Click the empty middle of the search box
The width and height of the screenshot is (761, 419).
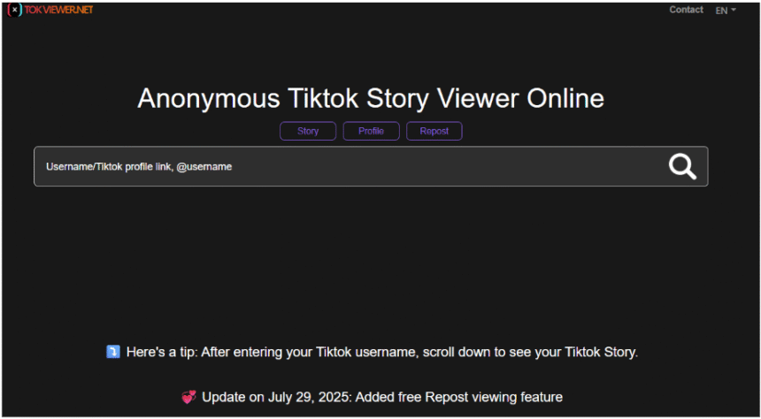coord(442,166)
